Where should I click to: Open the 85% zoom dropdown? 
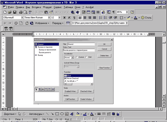pyautogui.click(x=127, y=12)
